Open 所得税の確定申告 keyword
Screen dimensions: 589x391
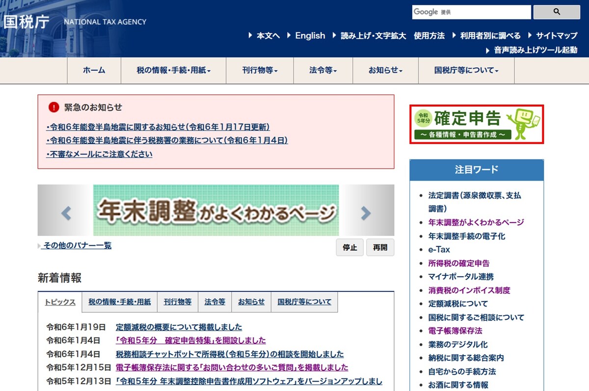pos(459,263)
